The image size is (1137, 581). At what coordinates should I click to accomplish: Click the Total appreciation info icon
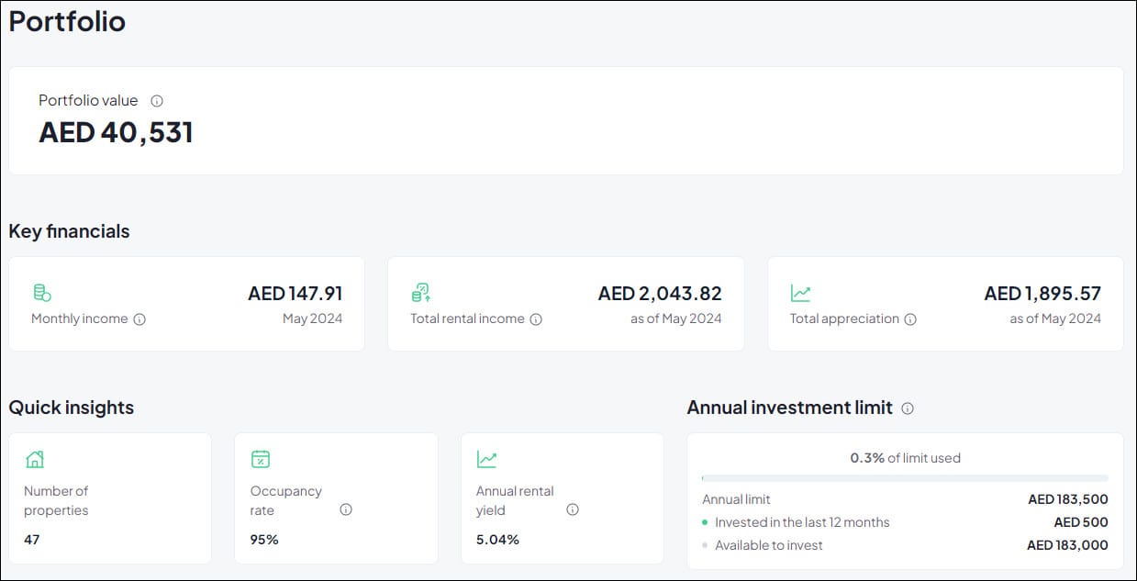(x=910, y=319)
